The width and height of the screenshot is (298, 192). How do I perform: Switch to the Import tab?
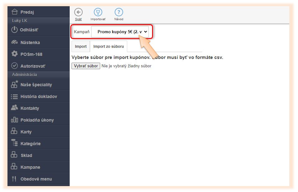(x=81, y=47)
